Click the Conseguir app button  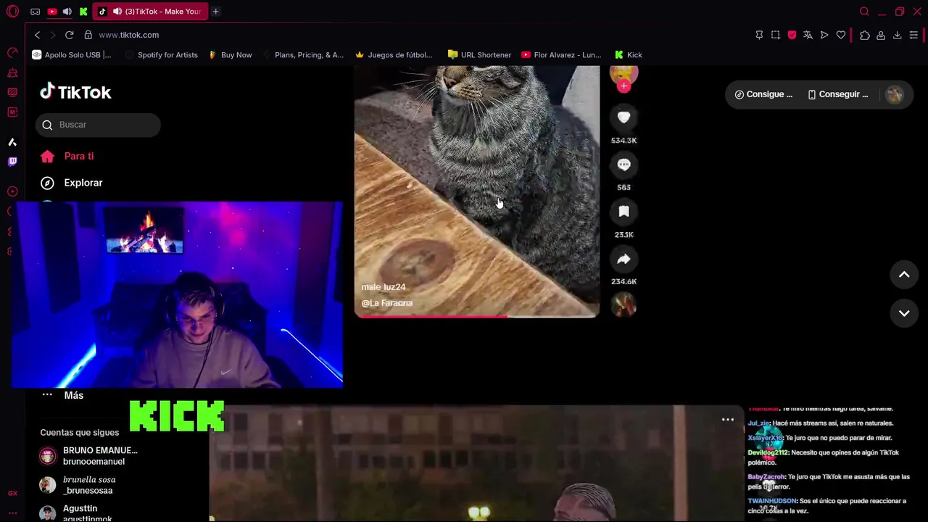pos(837,94)
